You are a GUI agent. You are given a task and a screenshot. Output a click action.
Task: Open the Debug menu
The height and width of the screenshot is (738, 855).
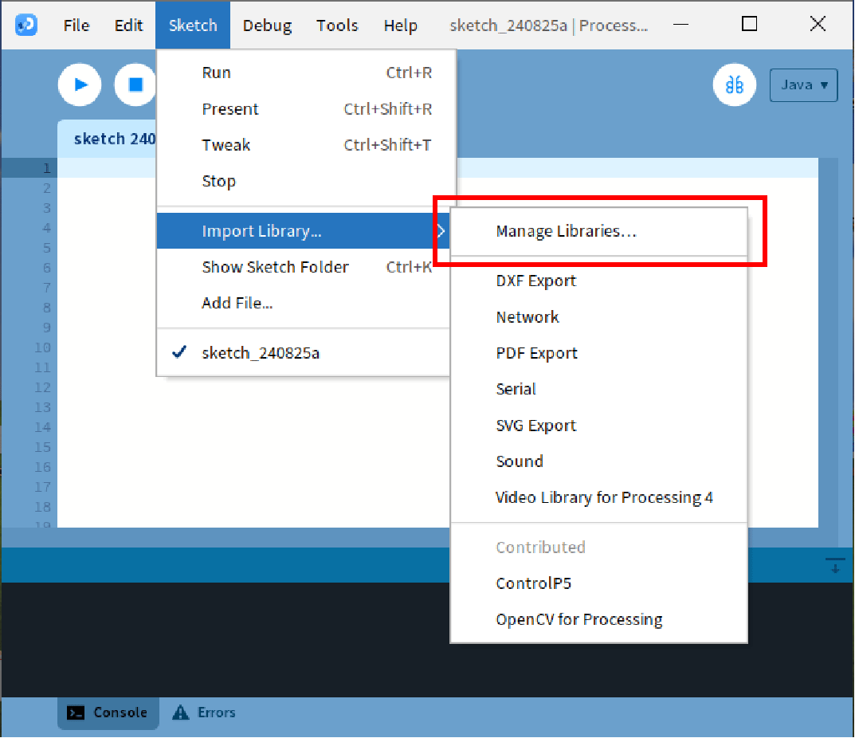267,25
